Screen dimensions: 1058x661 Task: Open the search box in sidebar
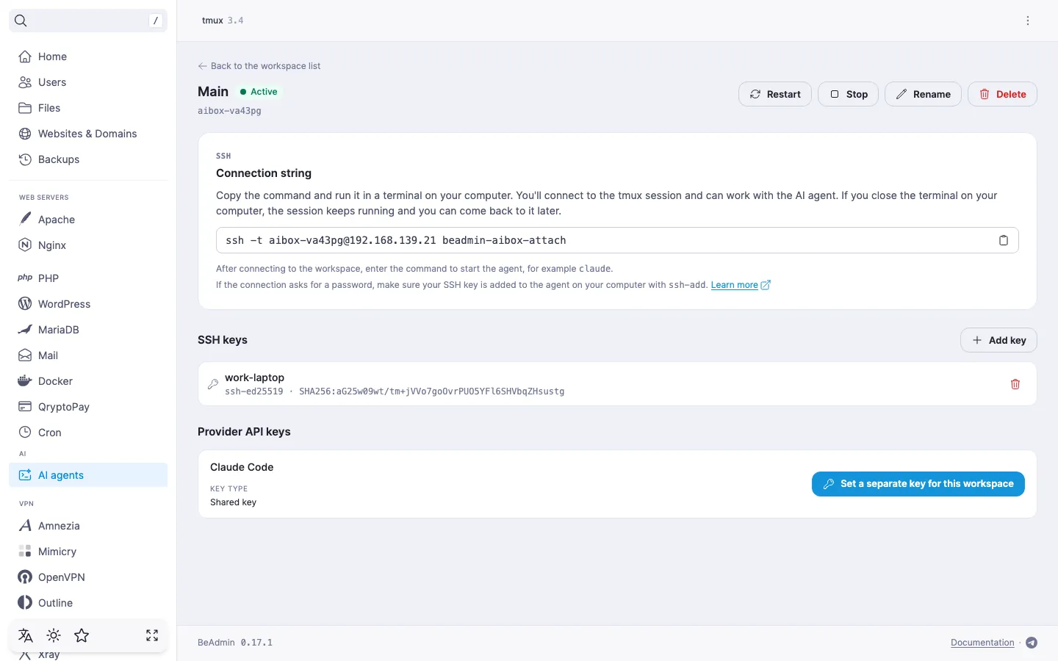pyautogui.click(x=88, y=21)
